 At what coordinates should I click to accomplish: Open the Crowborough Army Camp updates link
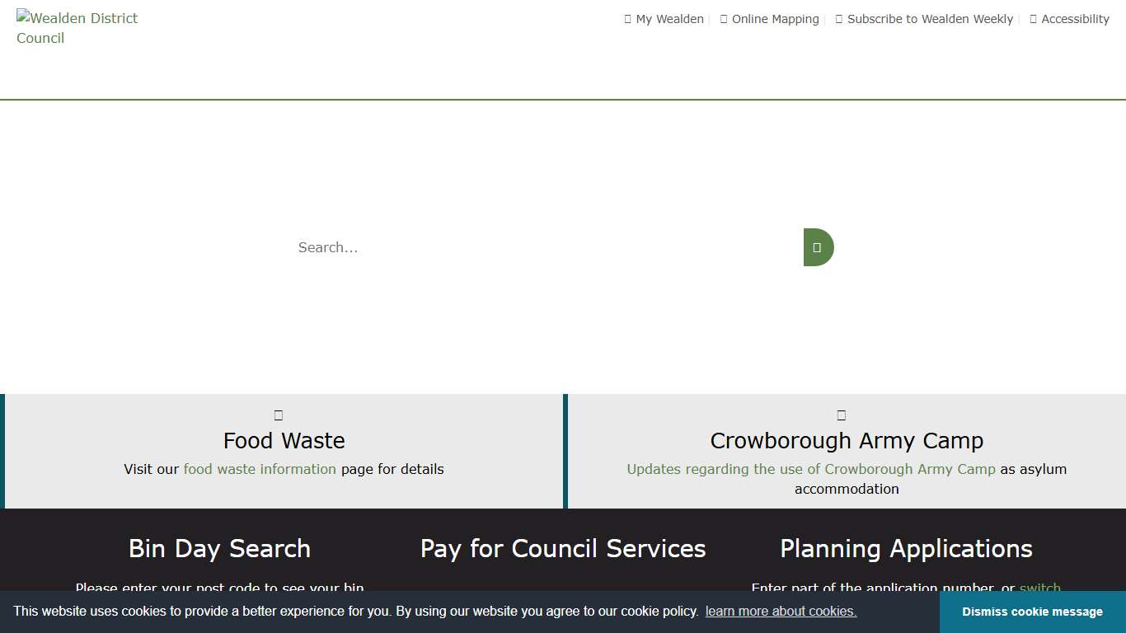pyautogui.click(x=810, y=469)
